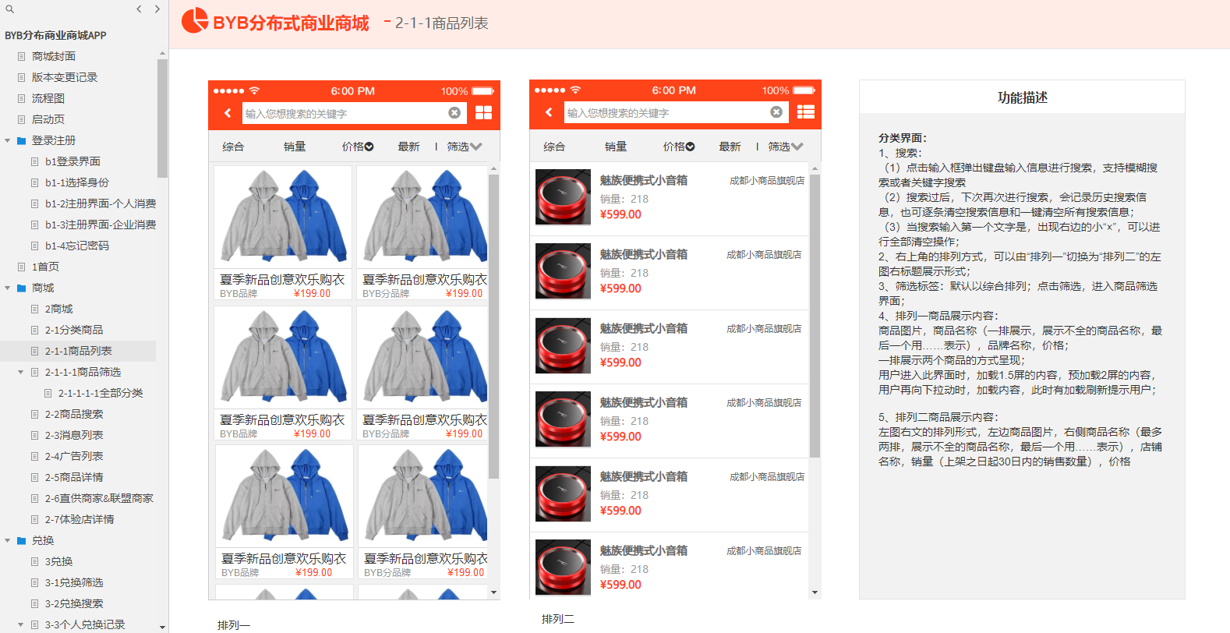Open 版本变更记录 page

click(x=65, y=77)
